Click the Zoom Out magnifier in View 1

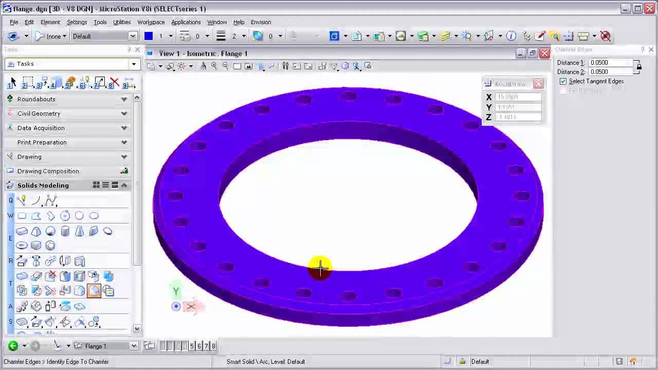[x=225, y=66]
